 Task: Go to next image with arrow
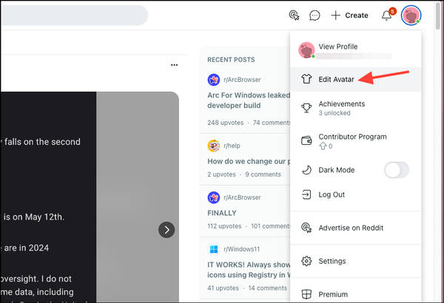(x=166, y=230)
